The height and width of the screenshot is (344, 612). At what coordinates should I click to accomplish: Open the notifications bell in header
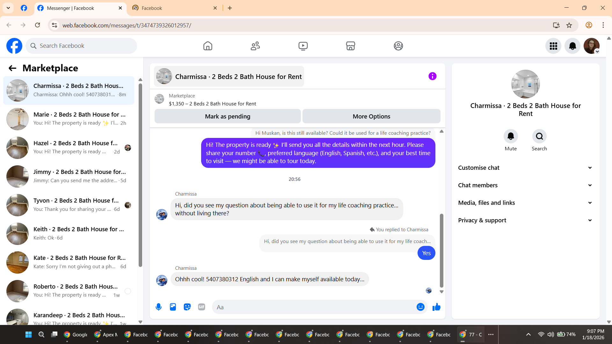572,46
